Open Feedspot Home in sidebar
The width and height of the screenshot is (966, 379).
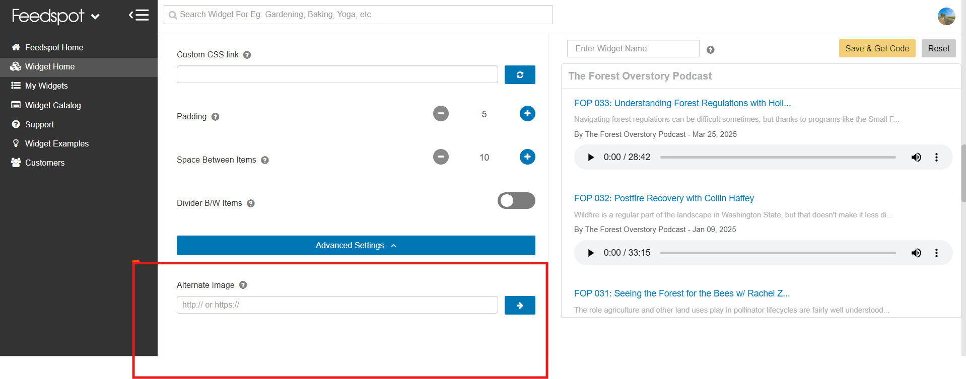pos(54,47)
